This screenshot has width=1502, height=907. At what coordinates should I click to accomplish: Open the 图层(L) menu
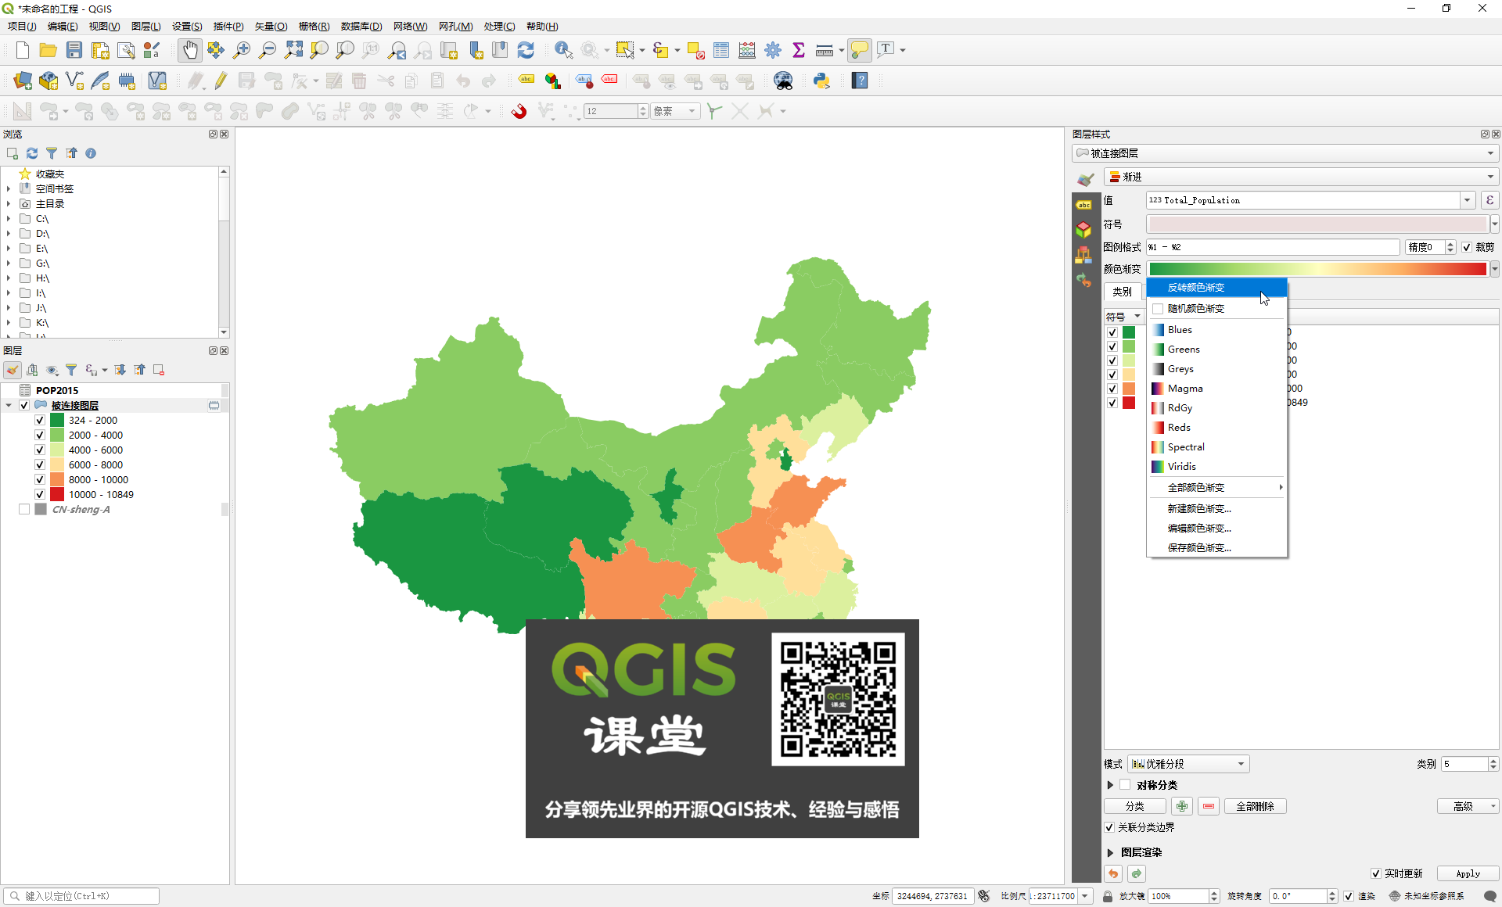coord(146,26)
